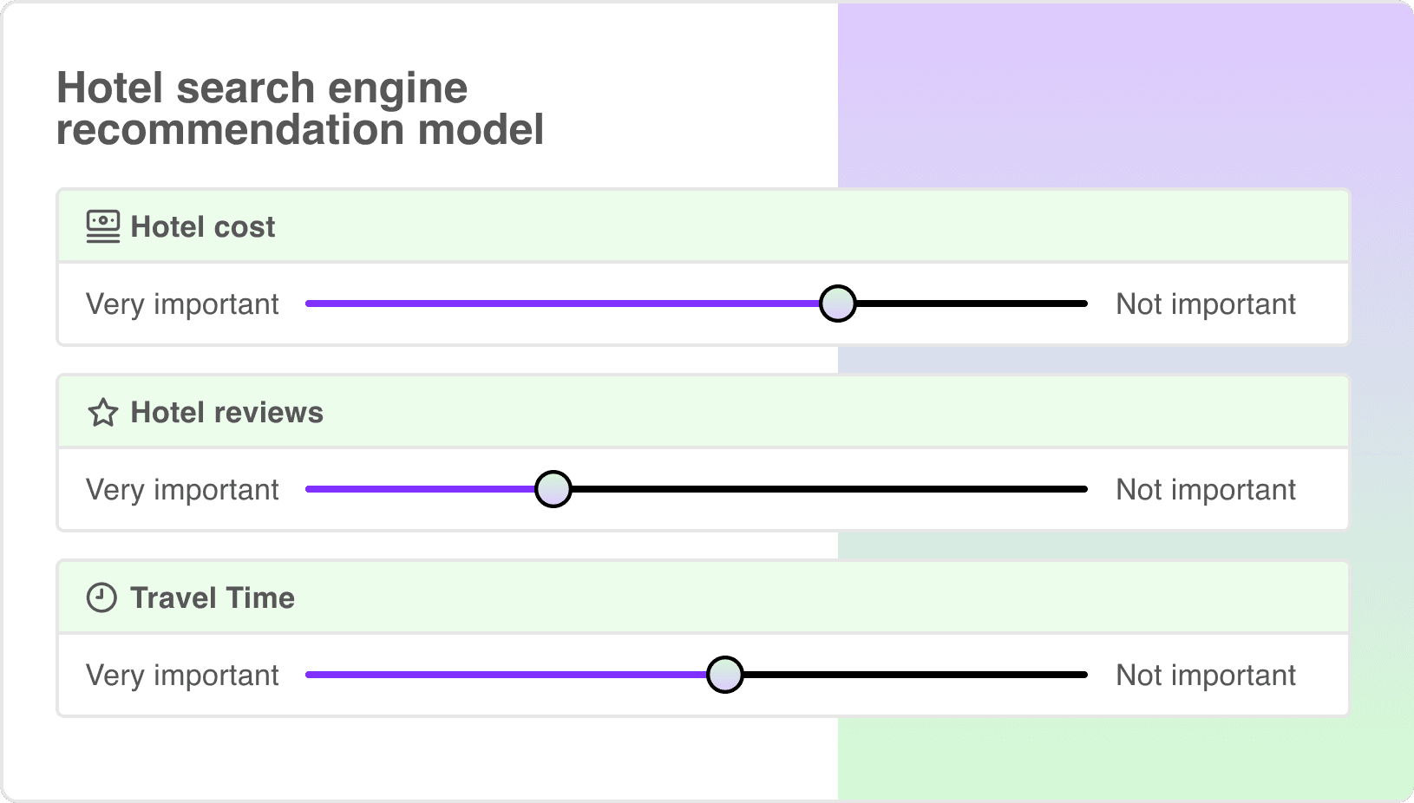Click the clock icon next to Travel Time
Viewport: 1414px width, 803px height.
[x=102, y=597]
